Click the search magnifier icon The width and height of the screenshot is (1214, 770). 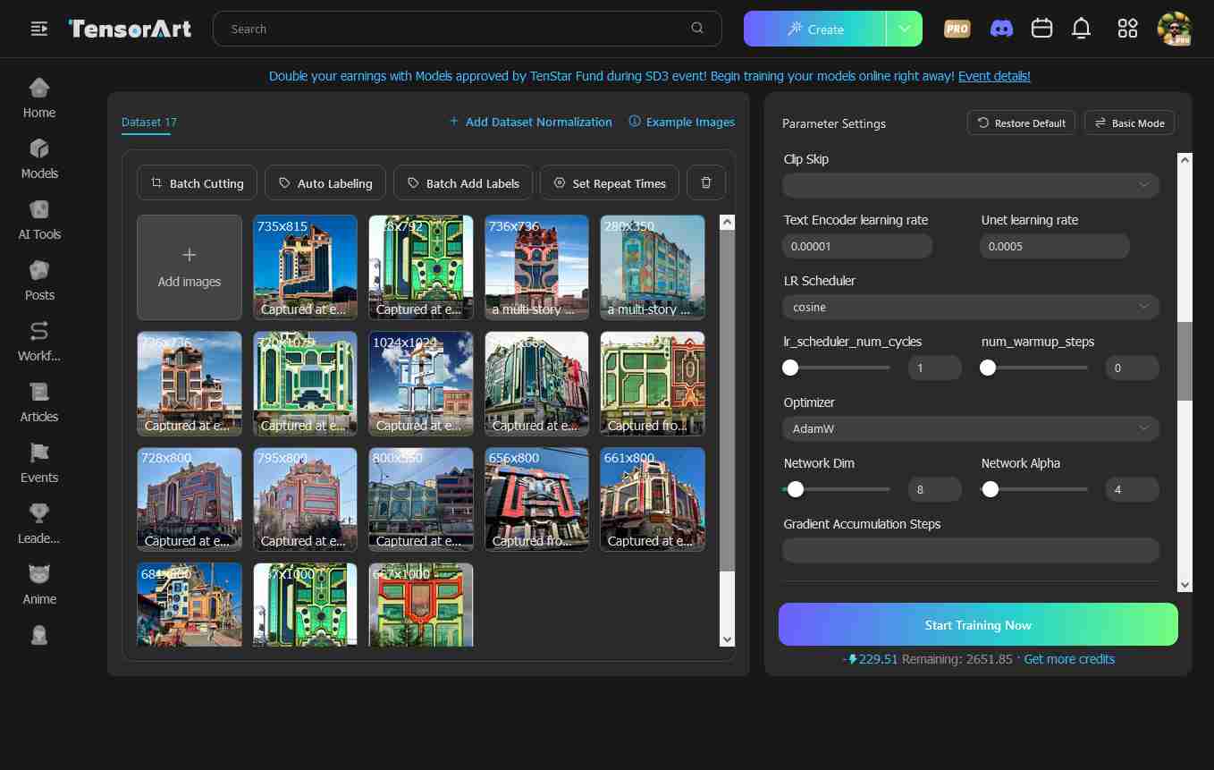(x=697, y=29)
